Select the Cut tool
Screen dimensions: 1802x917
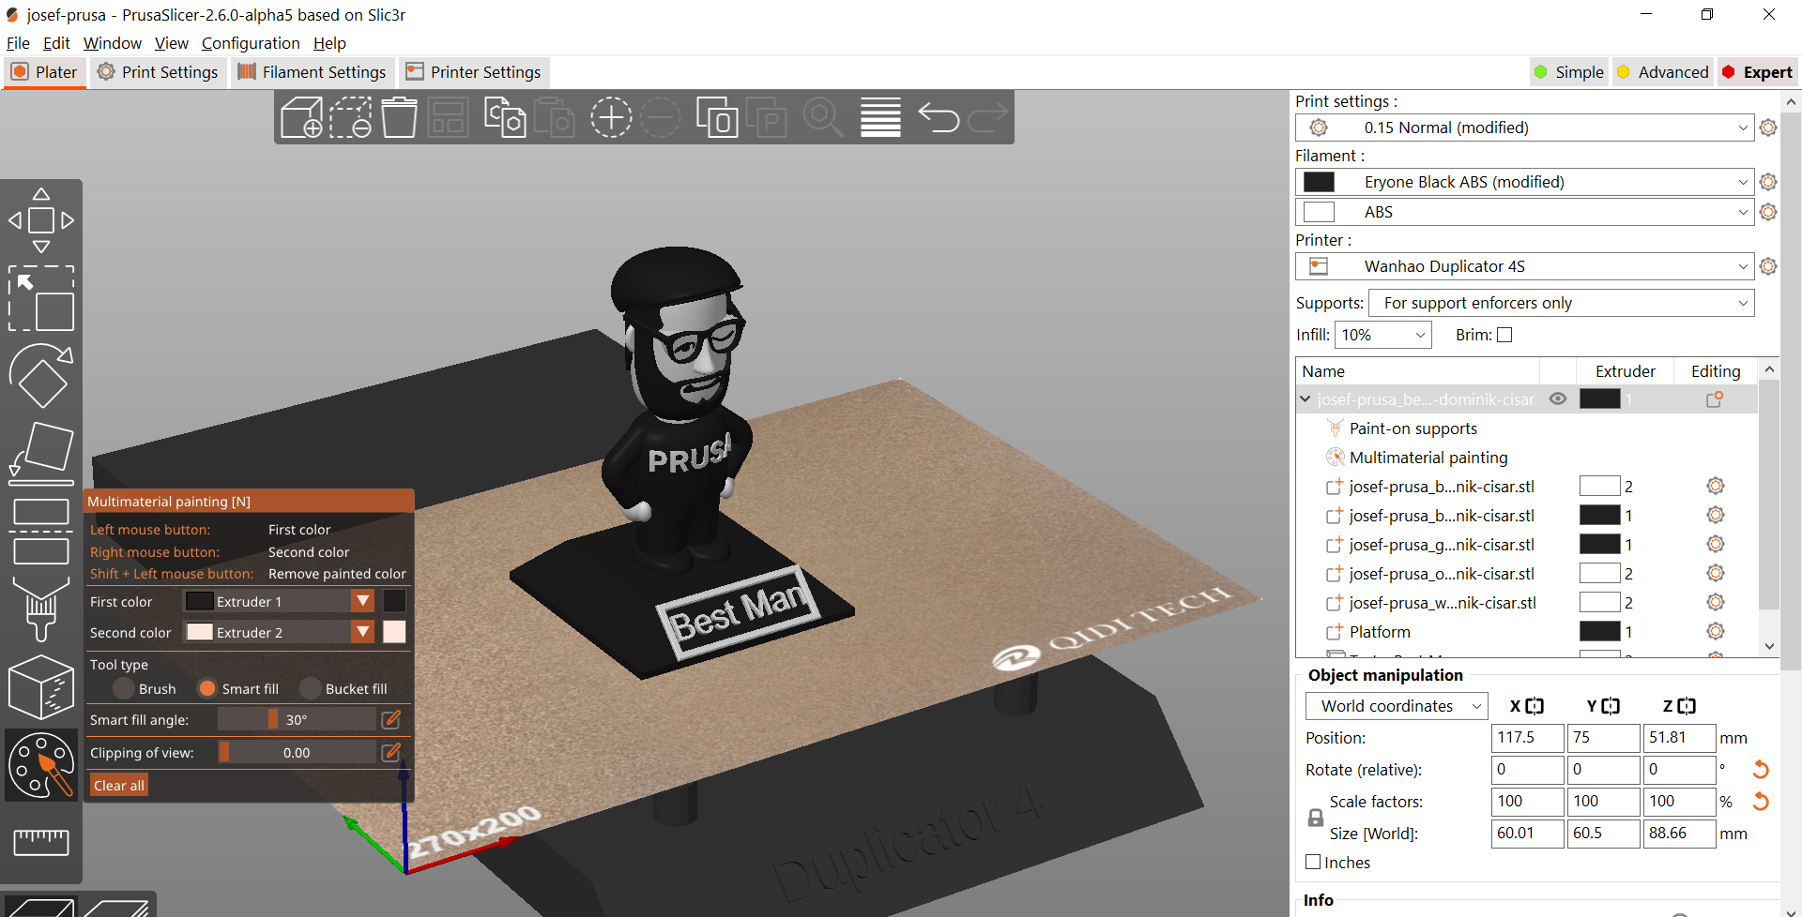click(x=41, y=531)
